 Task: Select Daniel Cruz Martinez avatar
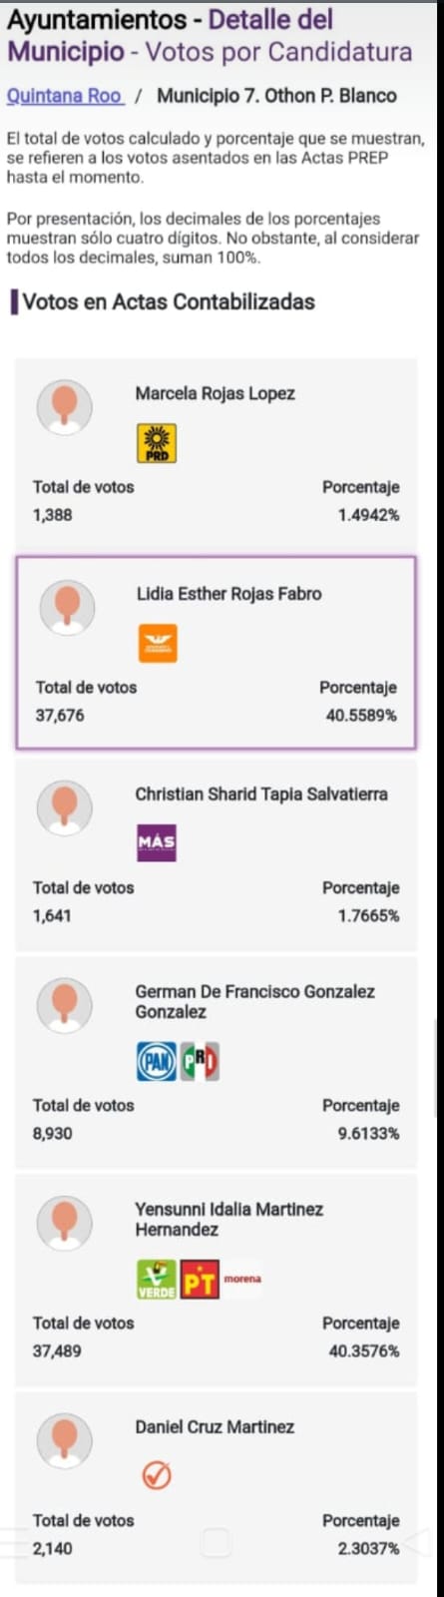(65, 1440)
